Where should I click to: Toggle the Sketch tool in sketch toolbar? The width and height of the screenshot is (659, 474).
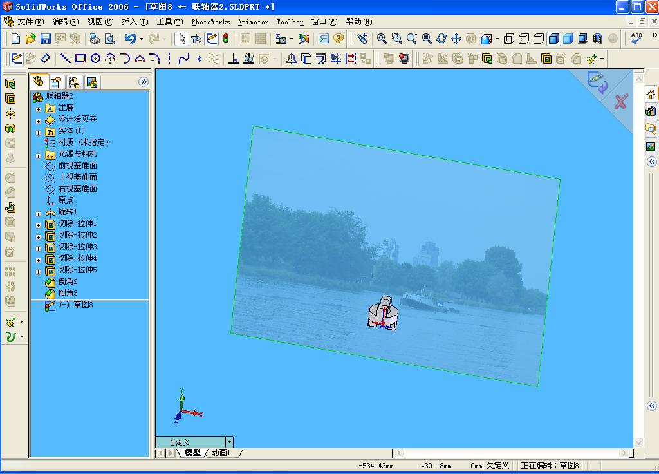[x=16, y=59]
